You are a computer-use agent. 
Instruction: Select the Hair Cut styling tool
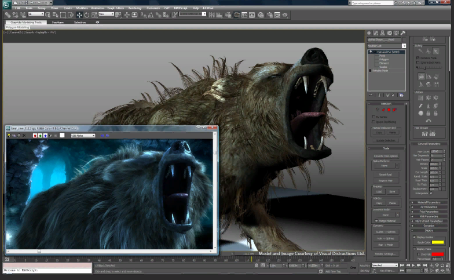pyautogui.click(x=429, y=51)
